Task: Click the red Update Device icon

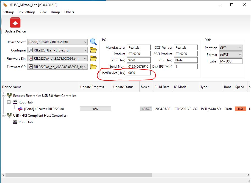Action: pos(15,23)
